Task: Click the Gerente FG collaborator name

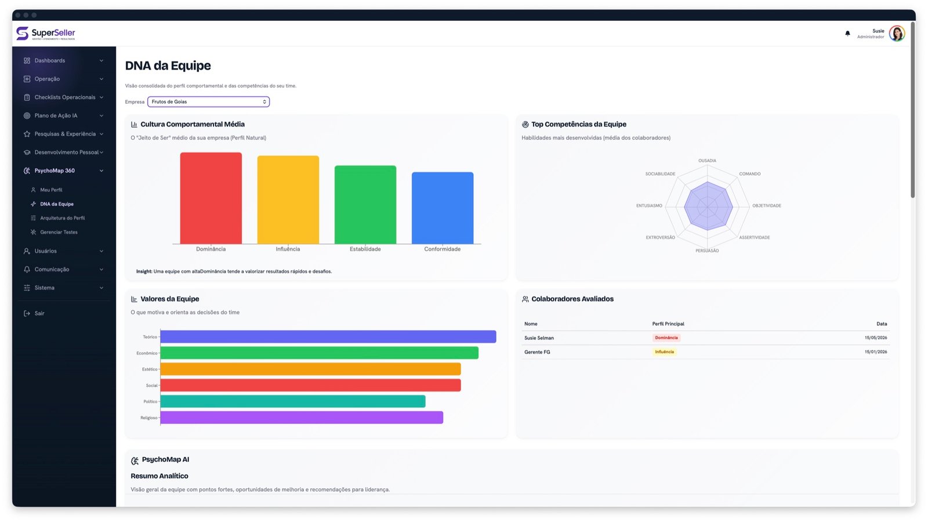Action: (537, 352)
